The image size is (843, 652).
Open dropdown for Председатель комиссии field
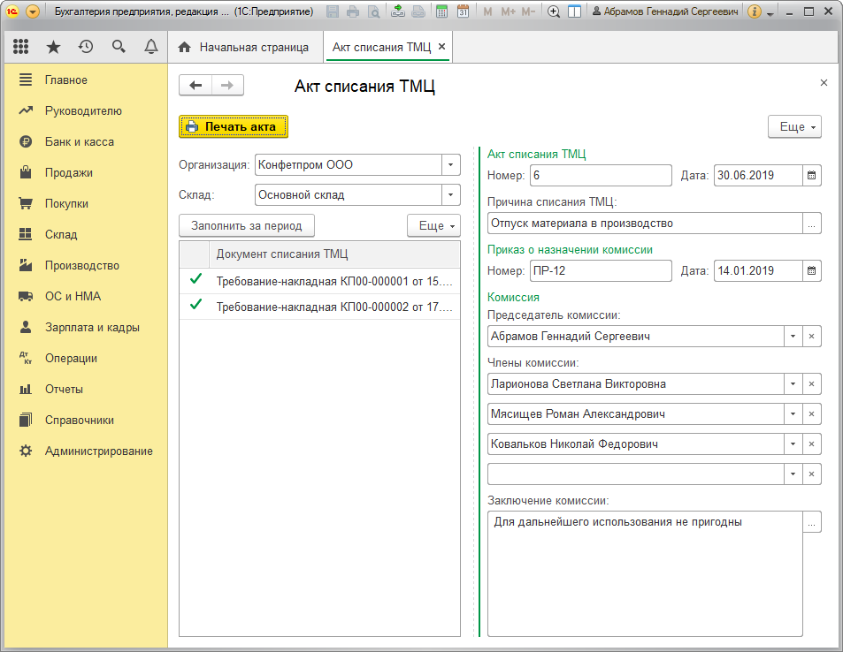point(793,337)
